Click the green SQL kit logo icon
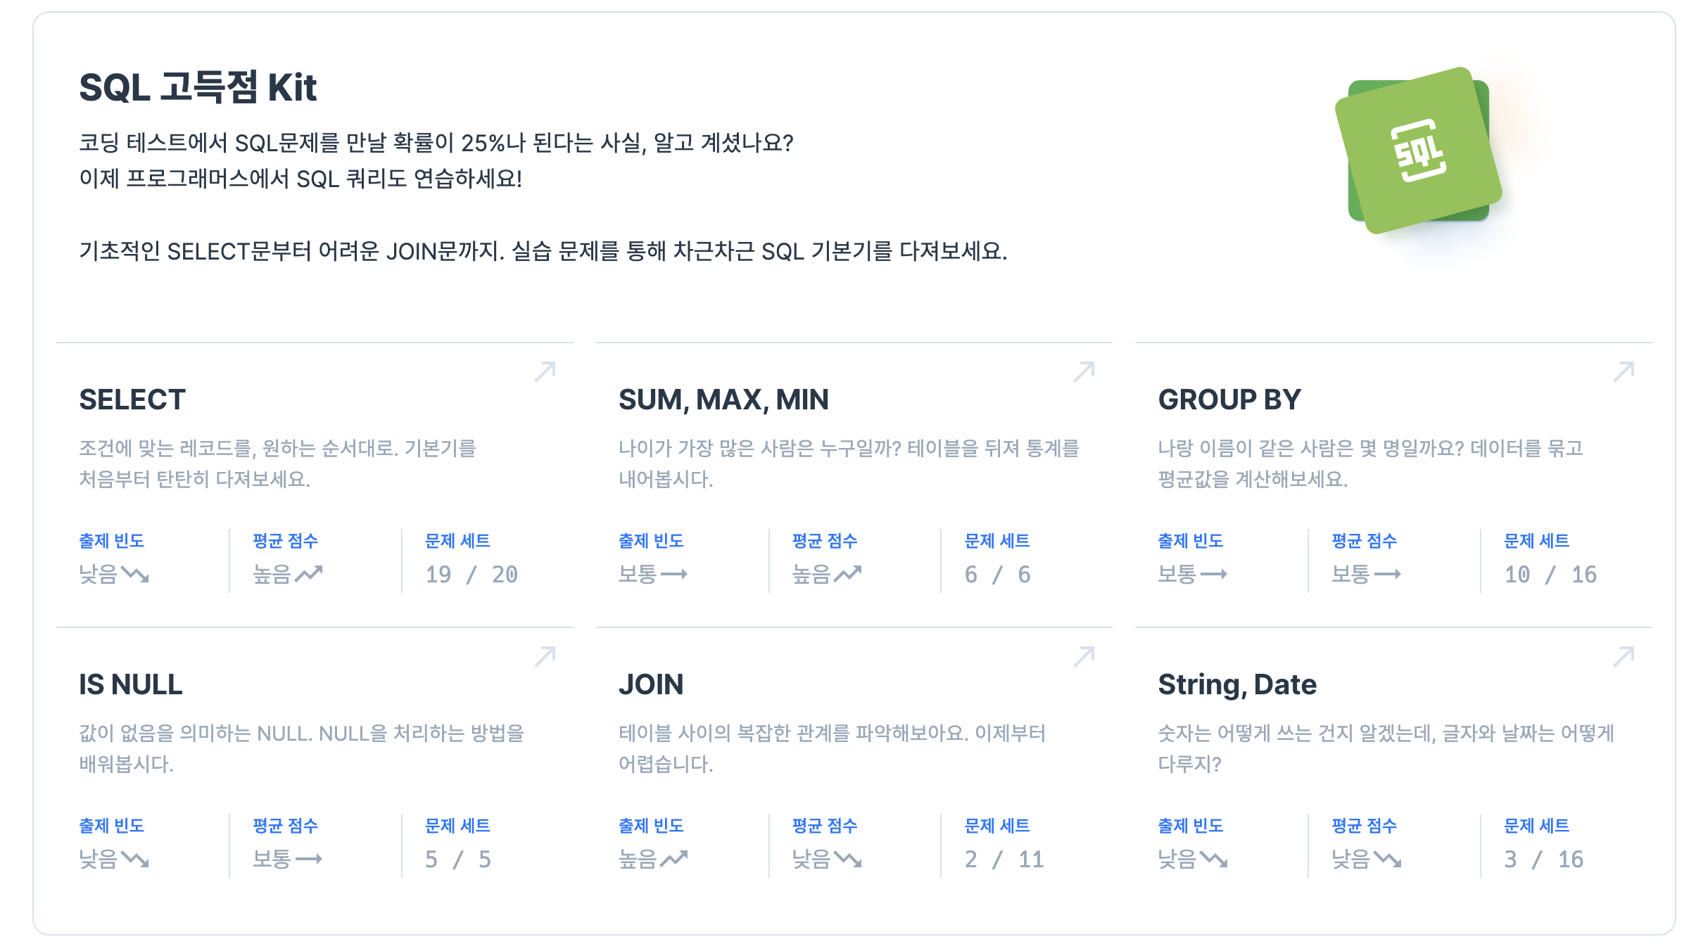Screen dimensions: 1703x951 pyautogui.click(x=1418, y=151)
